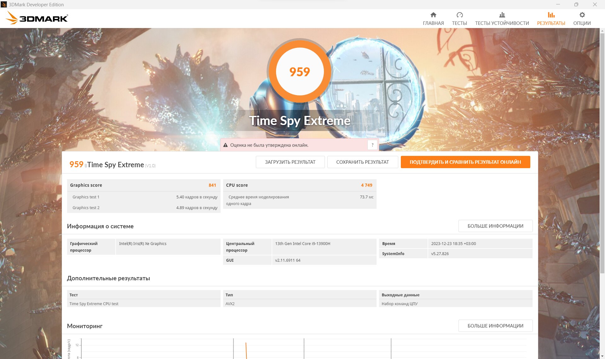Screen dimensions: 605x359
Task: Click the warning triangle in validation notice
Action: (225, 145)
